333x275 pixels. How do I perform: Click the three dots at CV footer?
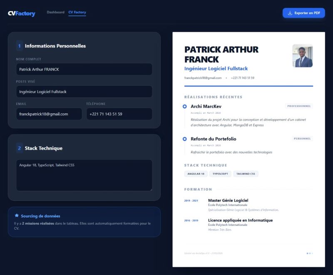click(310, 253)
